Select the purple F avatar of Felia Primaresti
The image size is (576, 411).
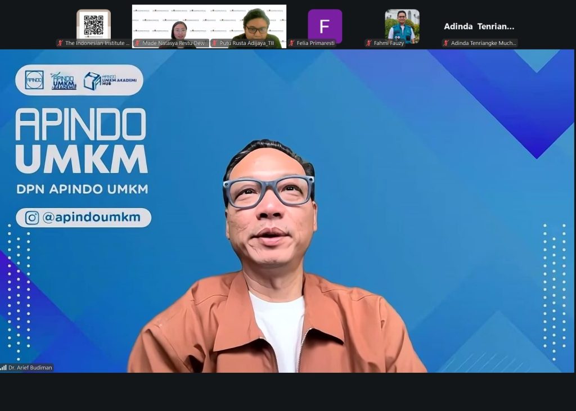325,26
